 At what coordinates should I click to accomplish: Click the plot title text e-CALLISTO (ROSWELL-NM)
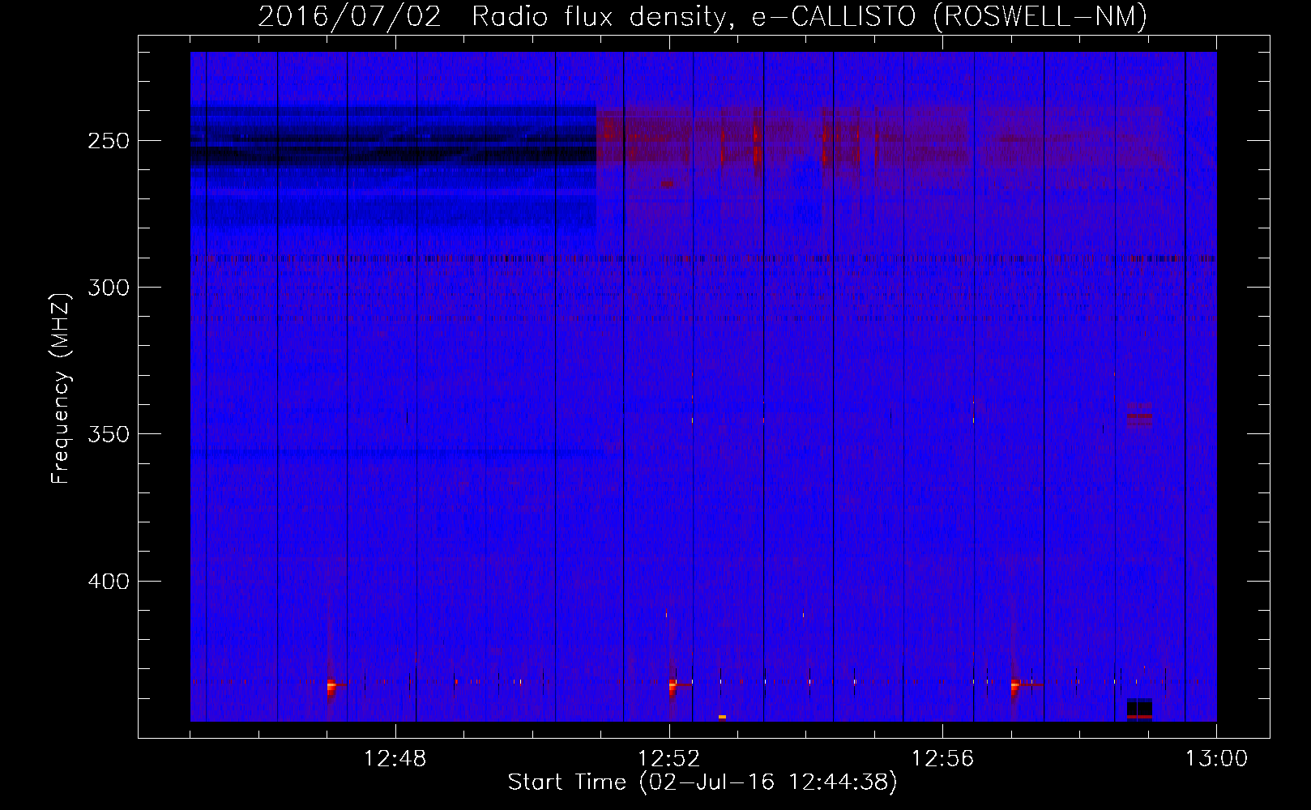(950, 16)
